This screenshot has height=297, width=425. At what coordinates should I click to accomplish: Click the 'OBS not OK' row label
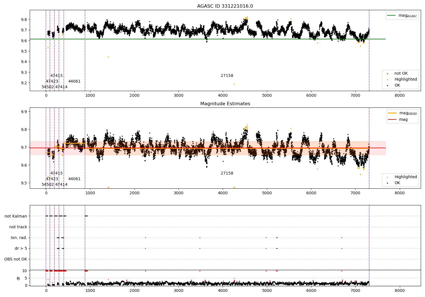click(x=16, y=259)
